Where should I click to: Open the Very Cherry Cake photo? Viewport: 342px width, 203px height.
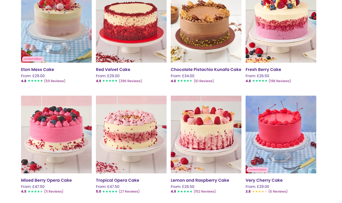pos(281,134)
